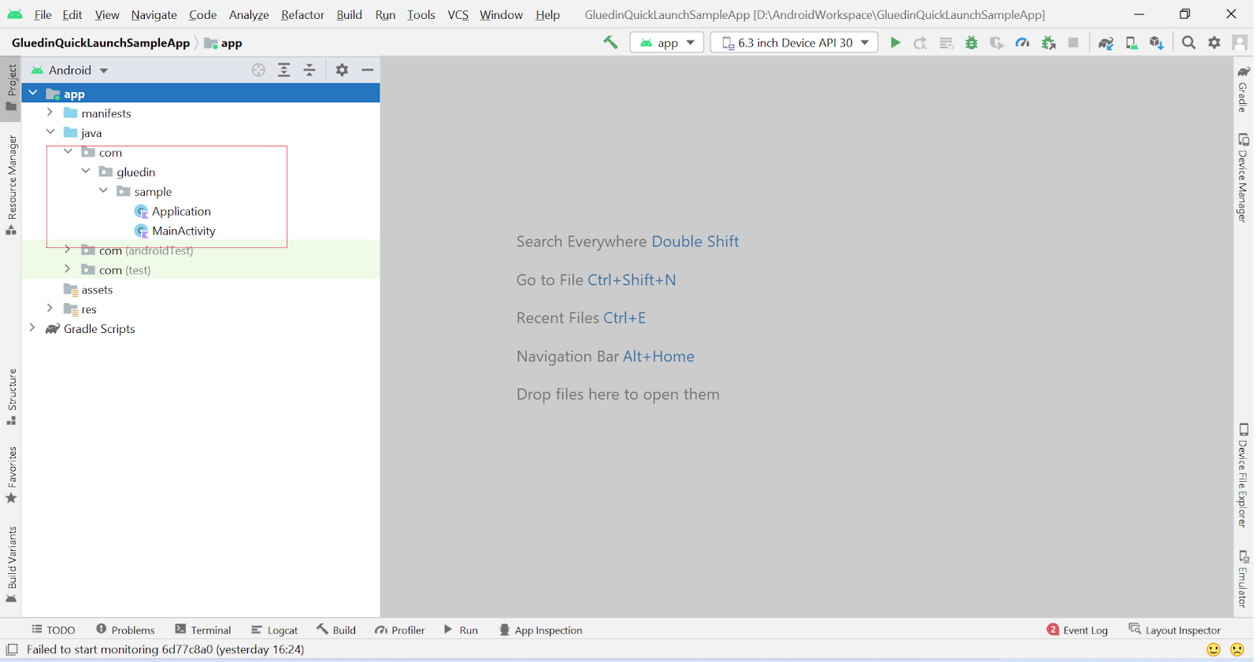Collapse the app module node
1260x662 pixels.
tap(33, 93)
